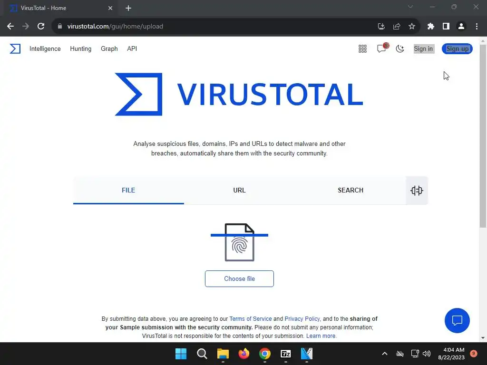
Task: Open the Terms of Service link
Action: tap(250, 319)
